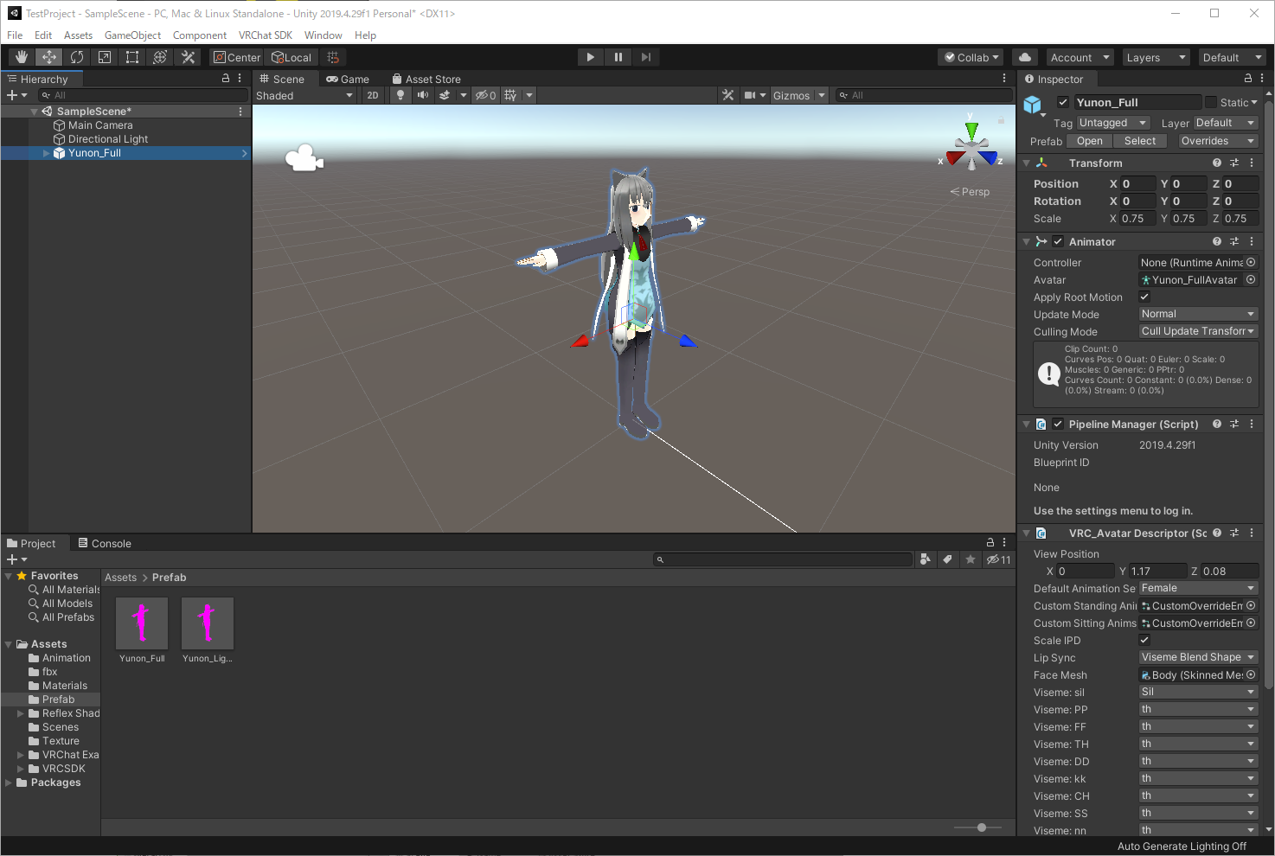Screen dimensions: 1275x856
Task: Click the scene orientation gizmo
Action: pos(971,148)
